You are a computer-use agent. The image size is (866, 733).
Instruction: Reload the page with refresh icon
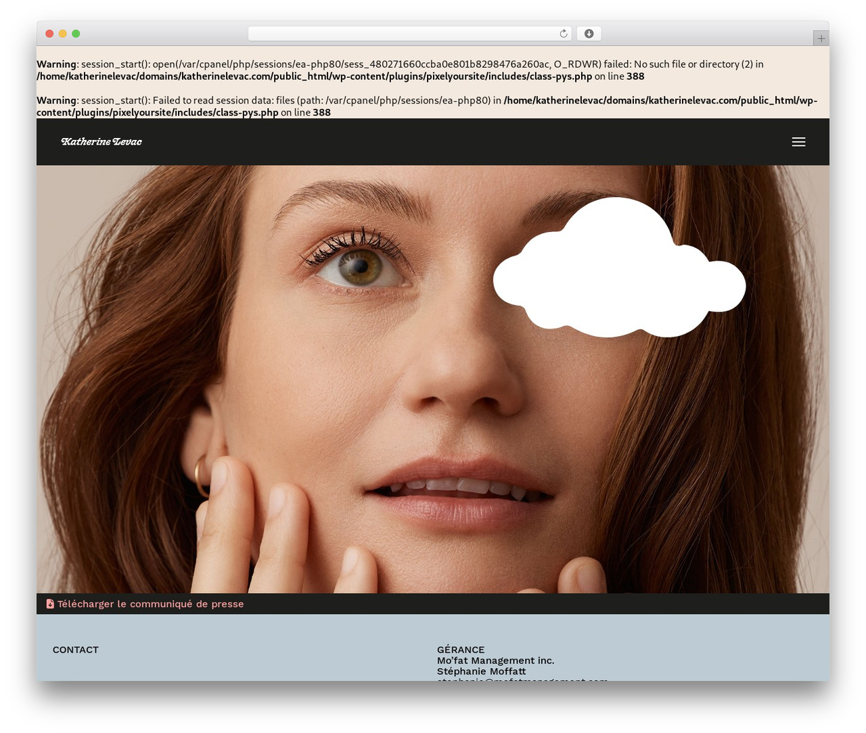(564, 34)
